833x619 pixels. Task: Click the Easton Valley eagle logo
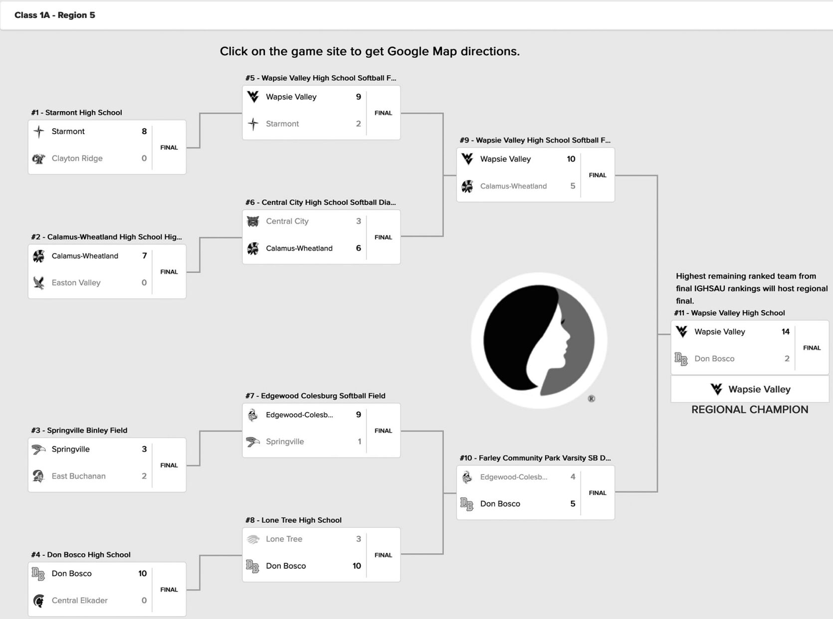[39, 283]
